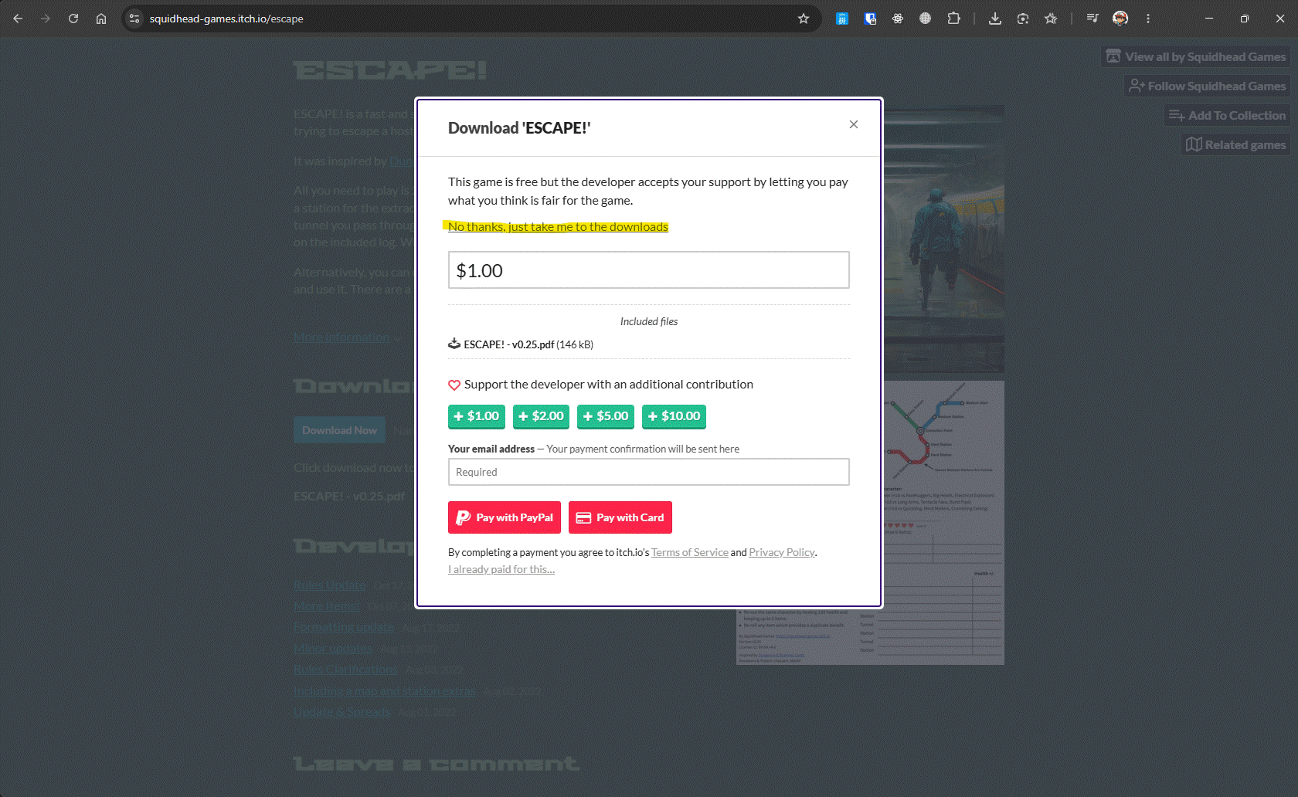Add $1.00 additional contribution
This screenshot has width=1298, height=797.
[477, 416]
